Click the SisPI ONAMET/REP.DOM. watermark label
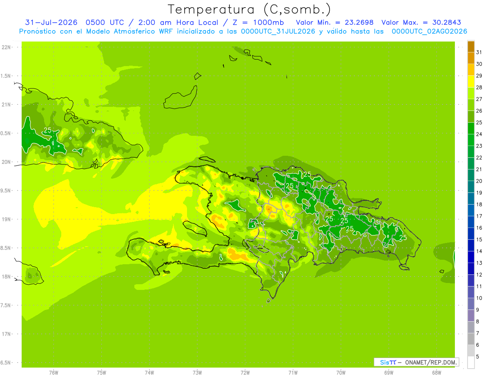 (x=416, y=362)
